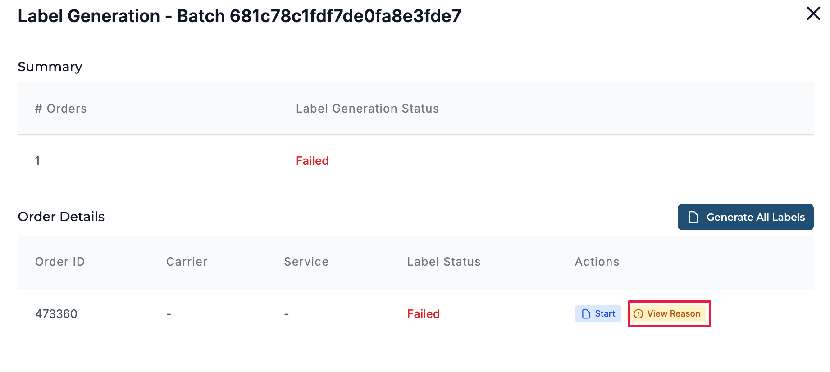
Task: Click the Label Status column header
Action: tap(443, 262)
